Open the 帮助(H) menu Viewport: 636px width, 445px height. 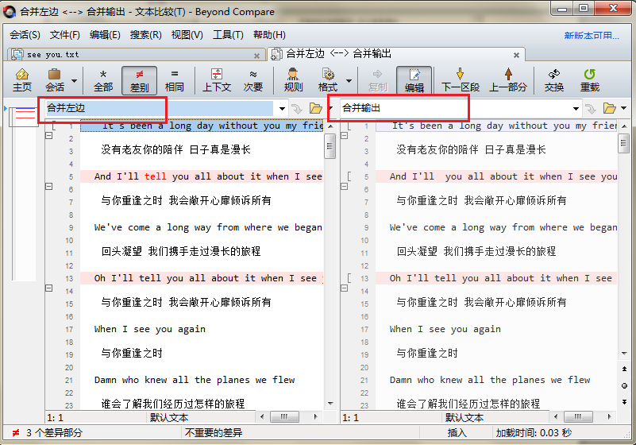tap(269, 35)
